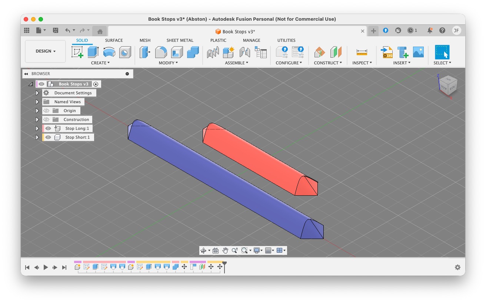Open the CREATE dropdown menu

click(100, 63)
